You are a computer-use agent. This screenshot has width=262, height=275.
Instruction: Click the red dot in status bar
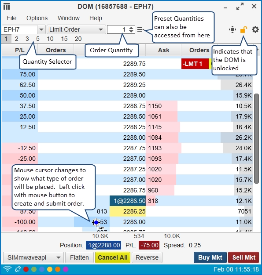pyautogui.click(x=26, y=269)
